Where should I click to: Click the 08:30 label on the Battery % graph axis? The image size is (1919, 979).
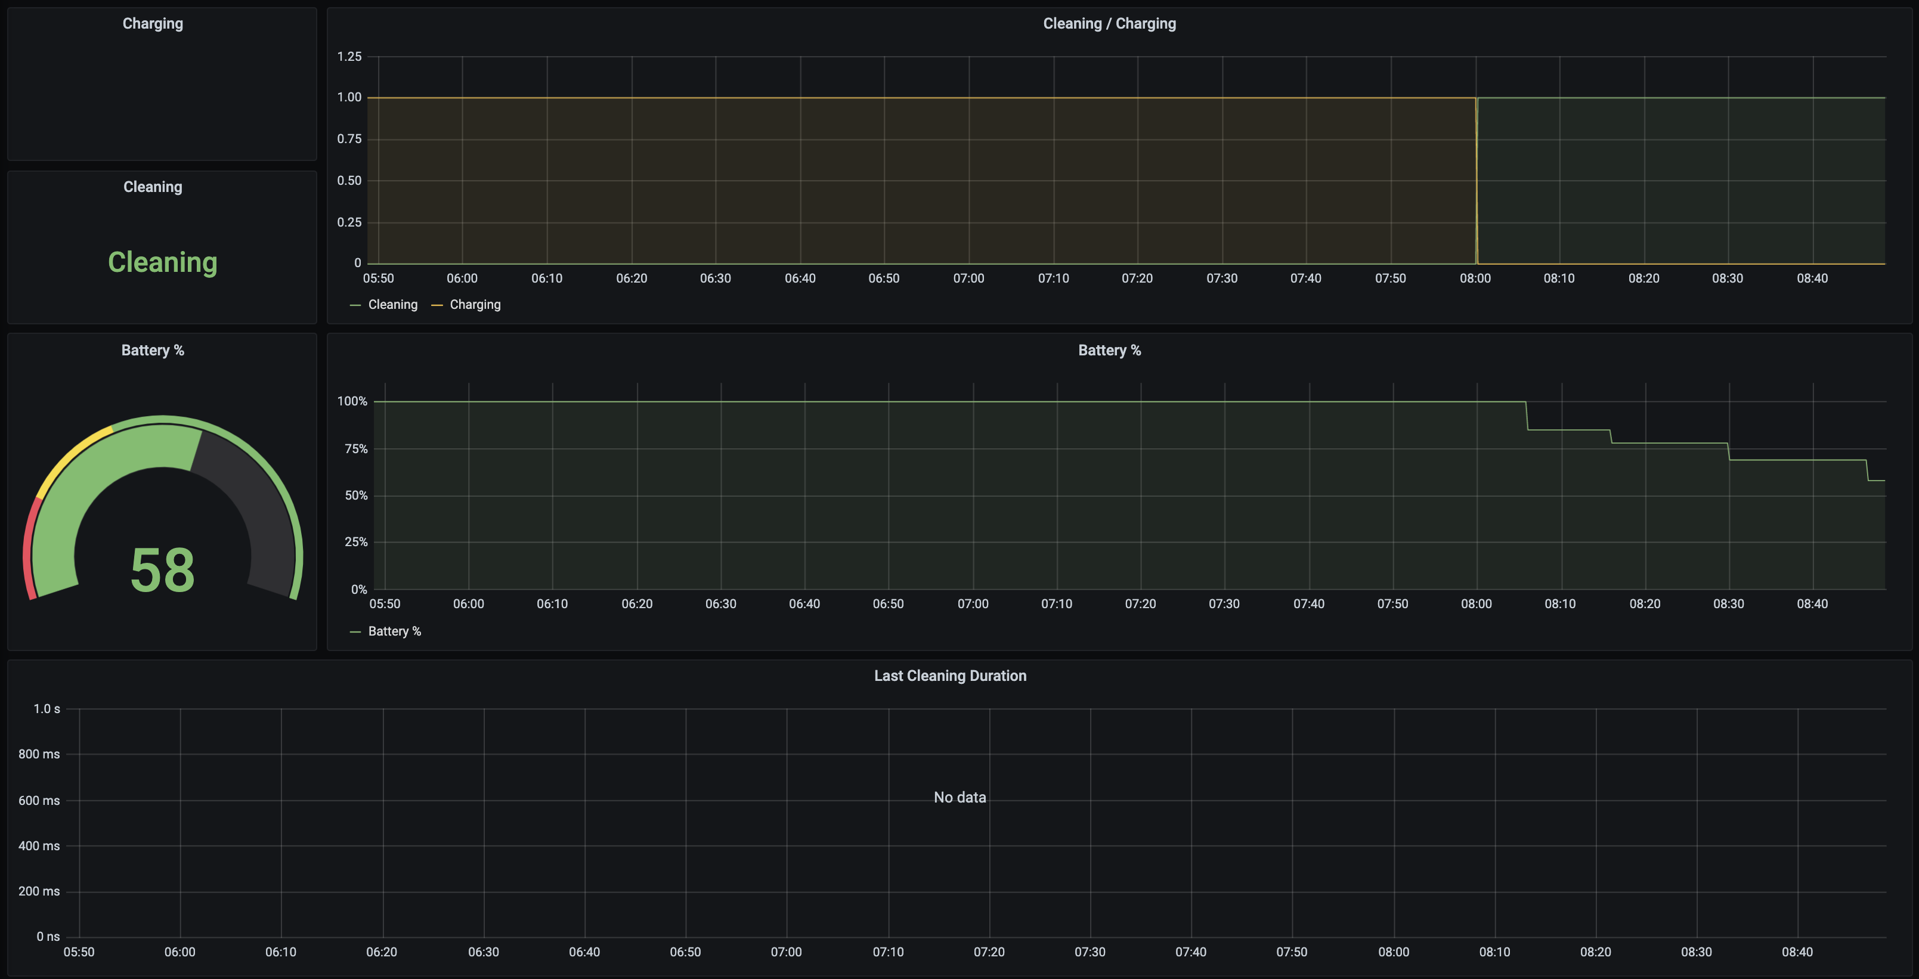click(x=1728, y=604)
